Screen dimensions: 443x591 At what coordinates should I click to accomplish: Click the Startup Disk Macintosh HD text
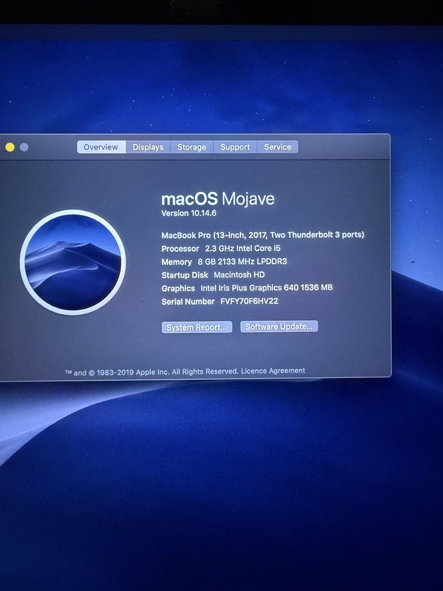[213, 275]
